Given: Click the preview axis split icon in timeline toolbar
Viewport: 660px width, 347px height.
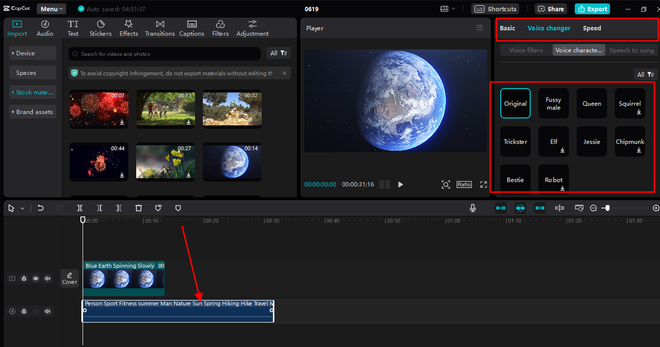Looking at the screenshot, I should tap(559, 208).
